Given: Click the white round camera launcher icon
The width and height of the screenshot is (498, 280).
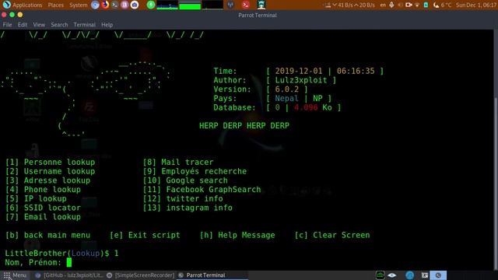Looking at the screenshot, I should point(135,5).
